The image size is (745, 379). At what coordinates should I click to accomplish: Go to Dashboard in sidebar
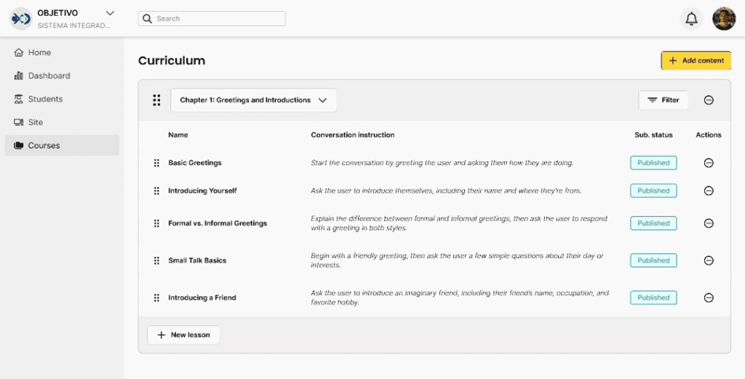point(49,76)
